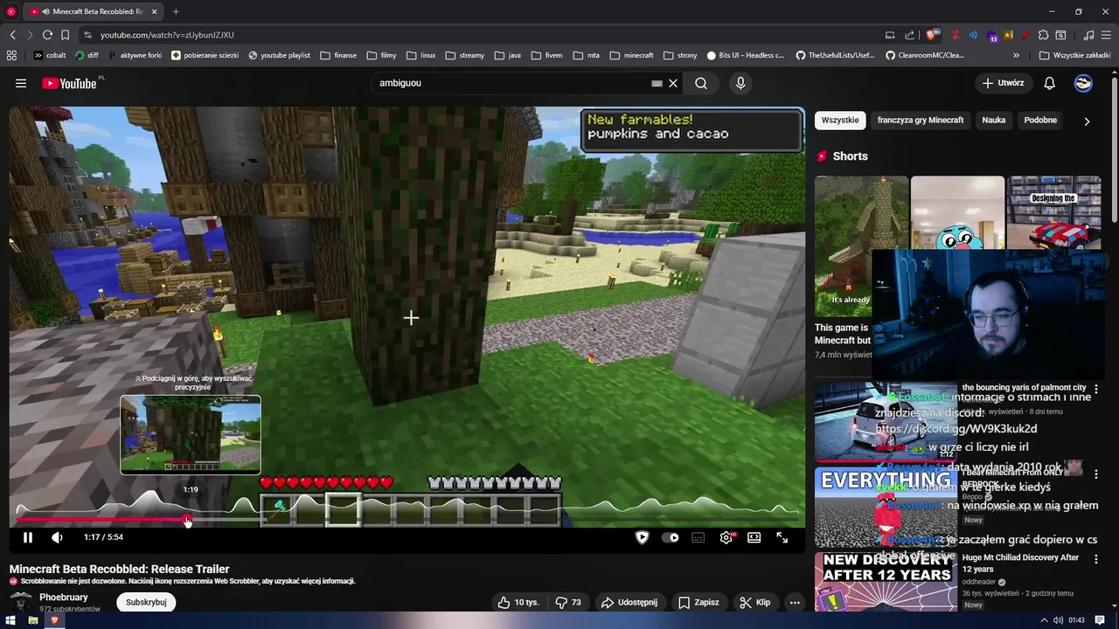This screenshot has width=1119, height=629.
Task: Open the 'finanse' bookmarks folder
Action: (x=338, y=55)
